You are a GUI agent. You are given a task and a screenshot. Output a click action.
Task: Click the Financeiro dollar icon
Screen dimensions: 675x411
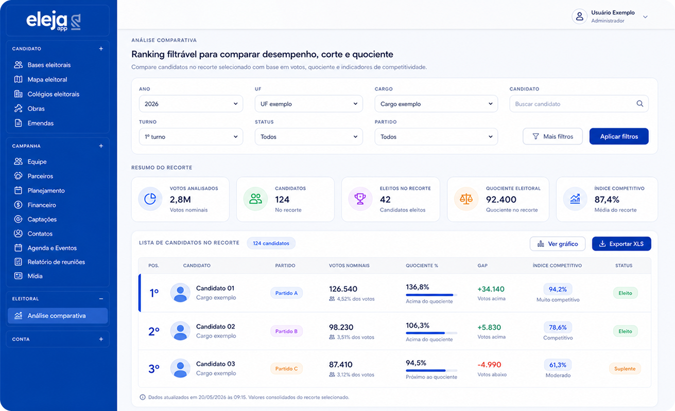19,205
